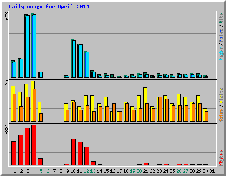226x176 pixels.
Task: Click the day 12 red KBytes bar
Action: [x=87, y=156]
